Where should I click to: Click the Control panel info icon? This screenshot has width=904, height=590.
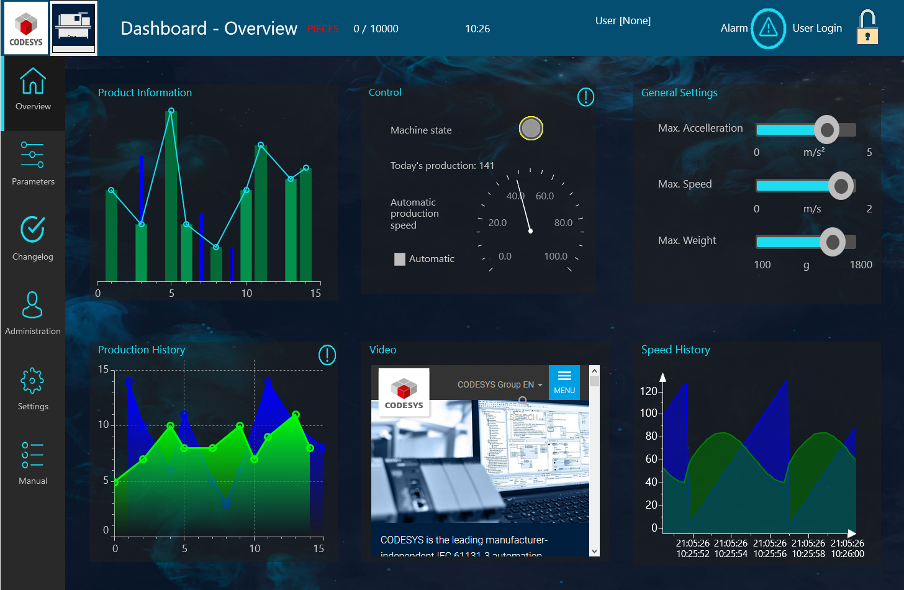point(585,97)
